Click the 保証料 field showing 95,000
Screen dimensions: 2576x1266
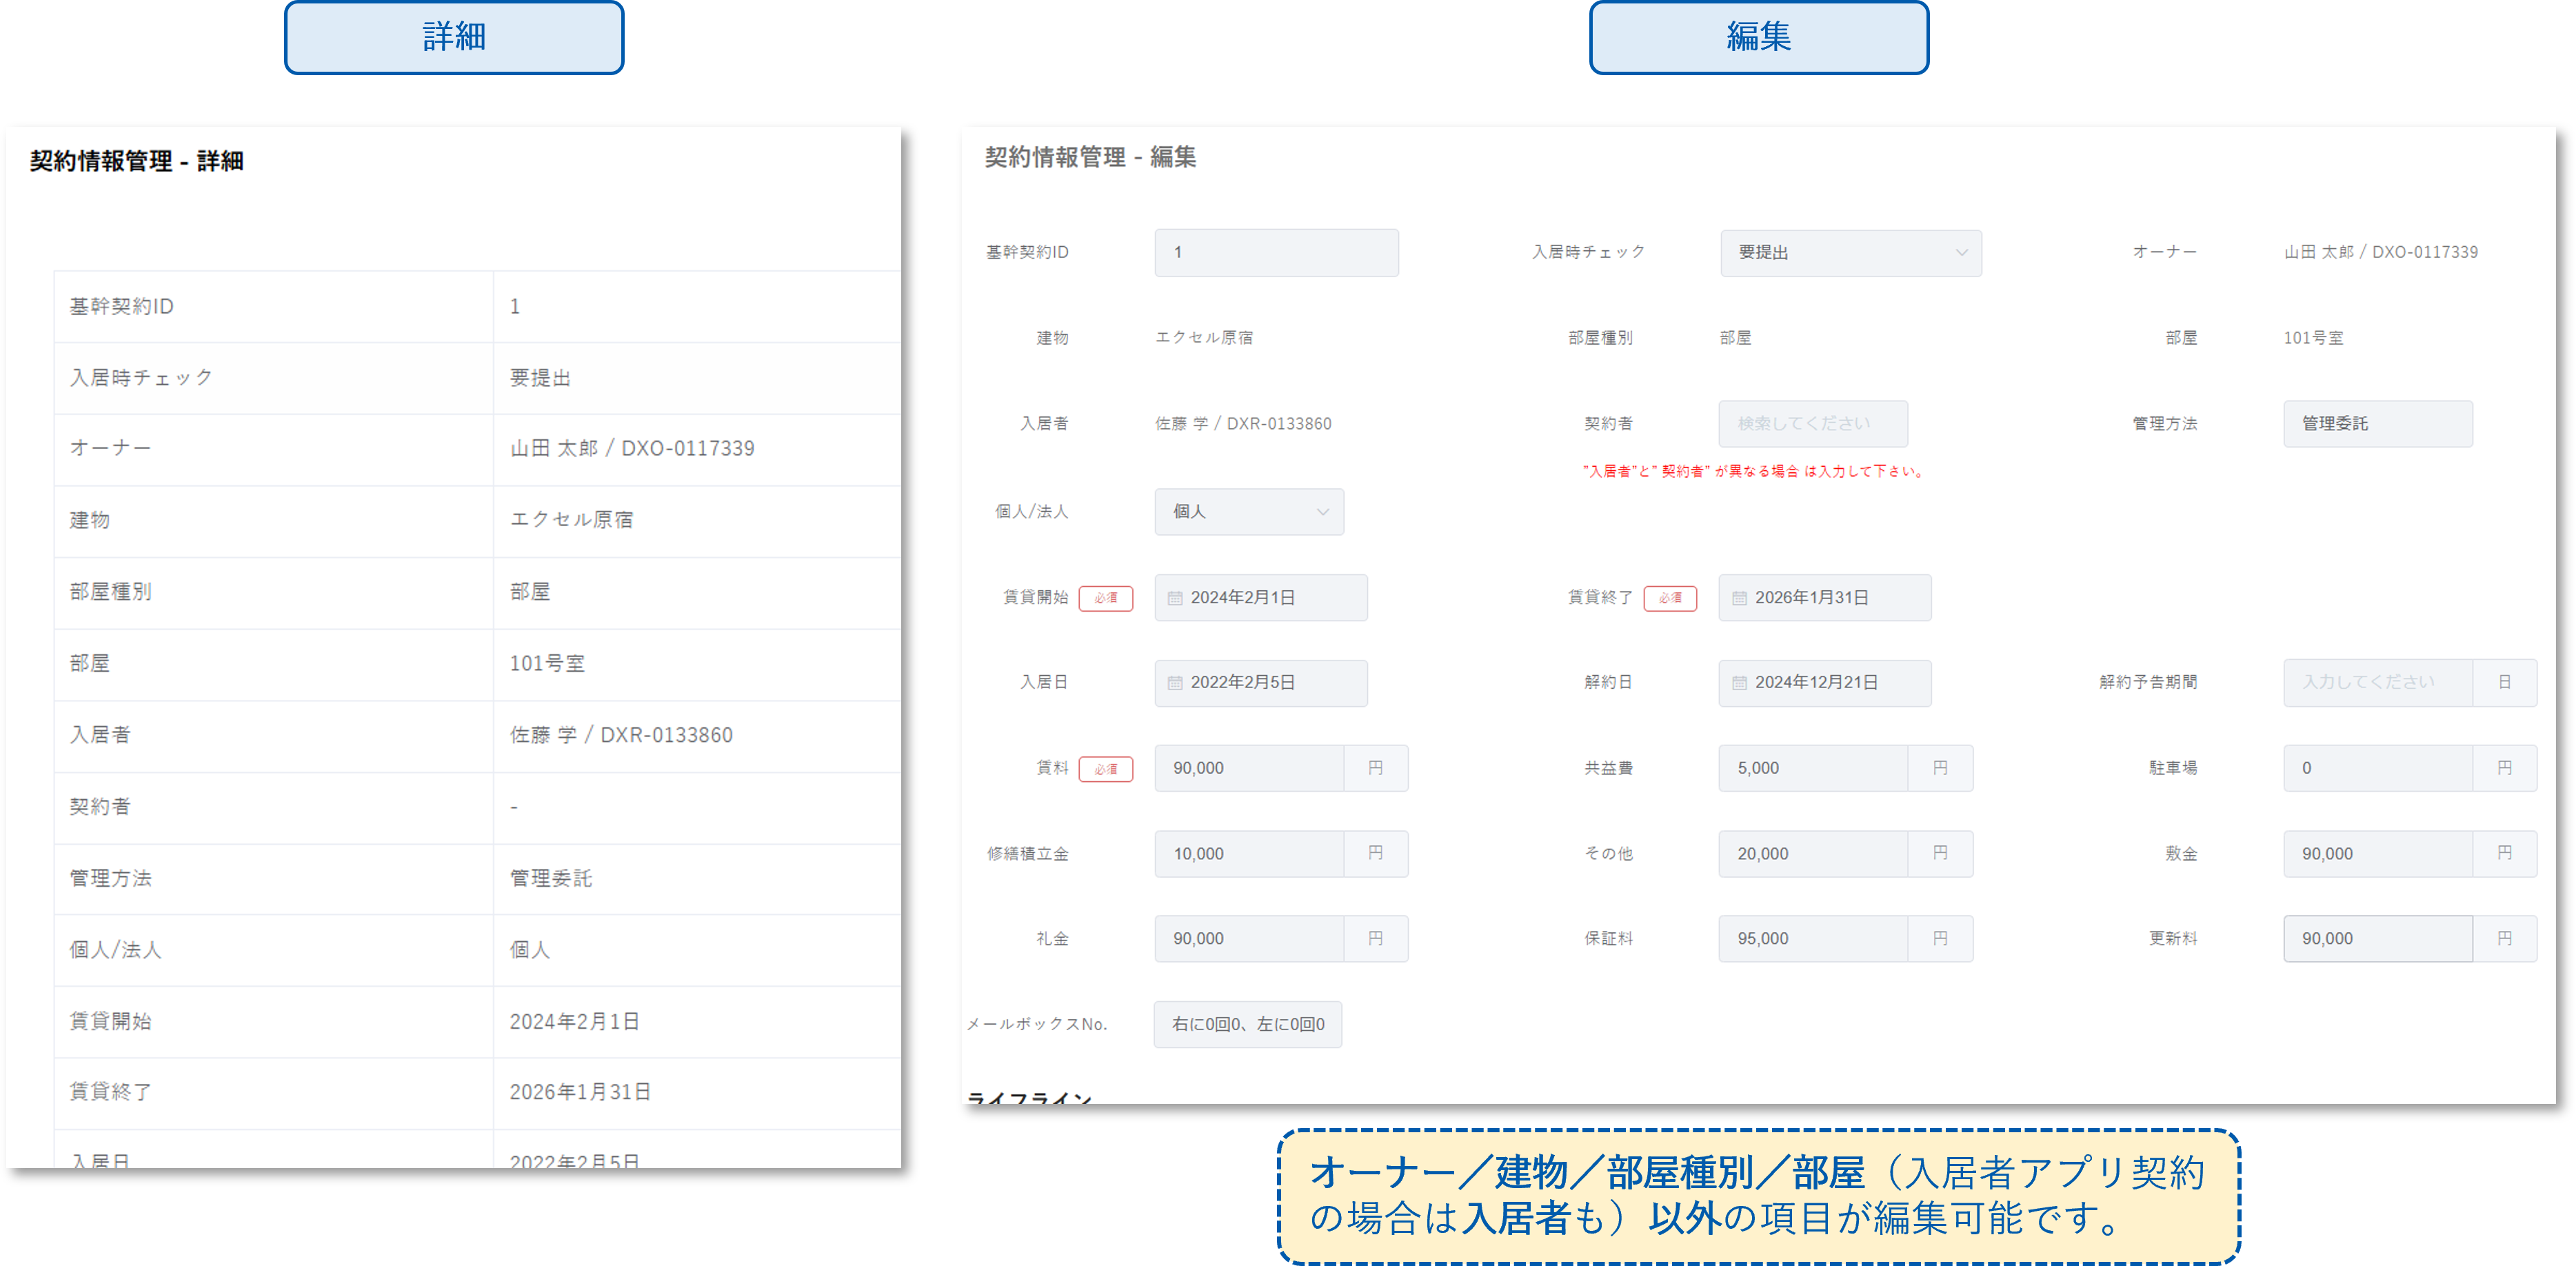pos(1812,938)
